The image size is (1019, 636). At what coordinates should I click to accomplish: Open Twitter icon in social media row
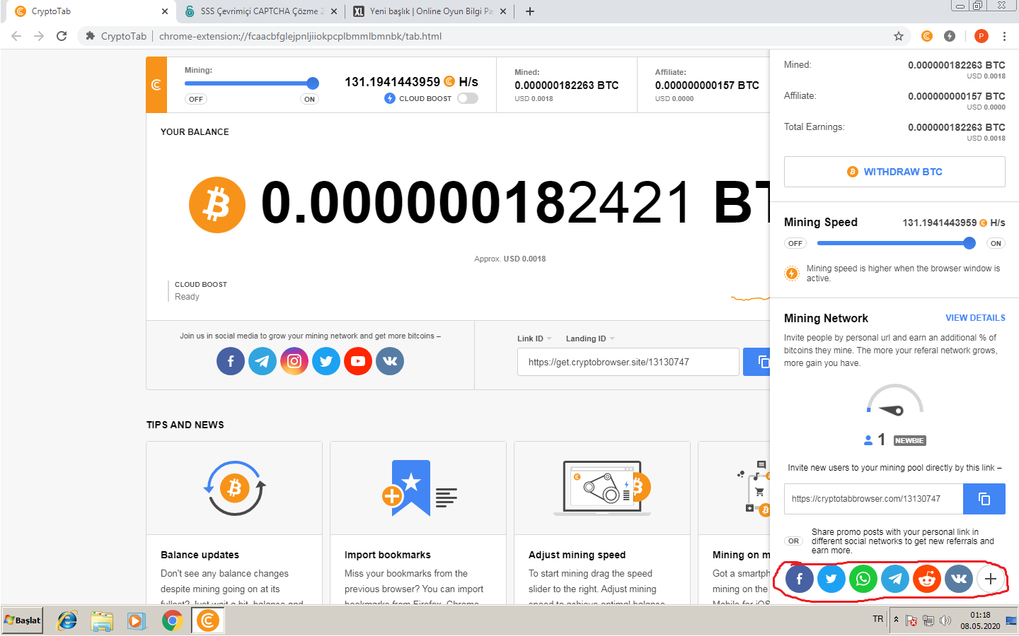point(326,361)
